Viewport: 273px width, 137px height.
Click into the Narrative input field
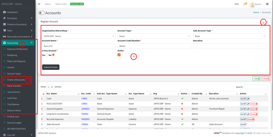(230, 46)
